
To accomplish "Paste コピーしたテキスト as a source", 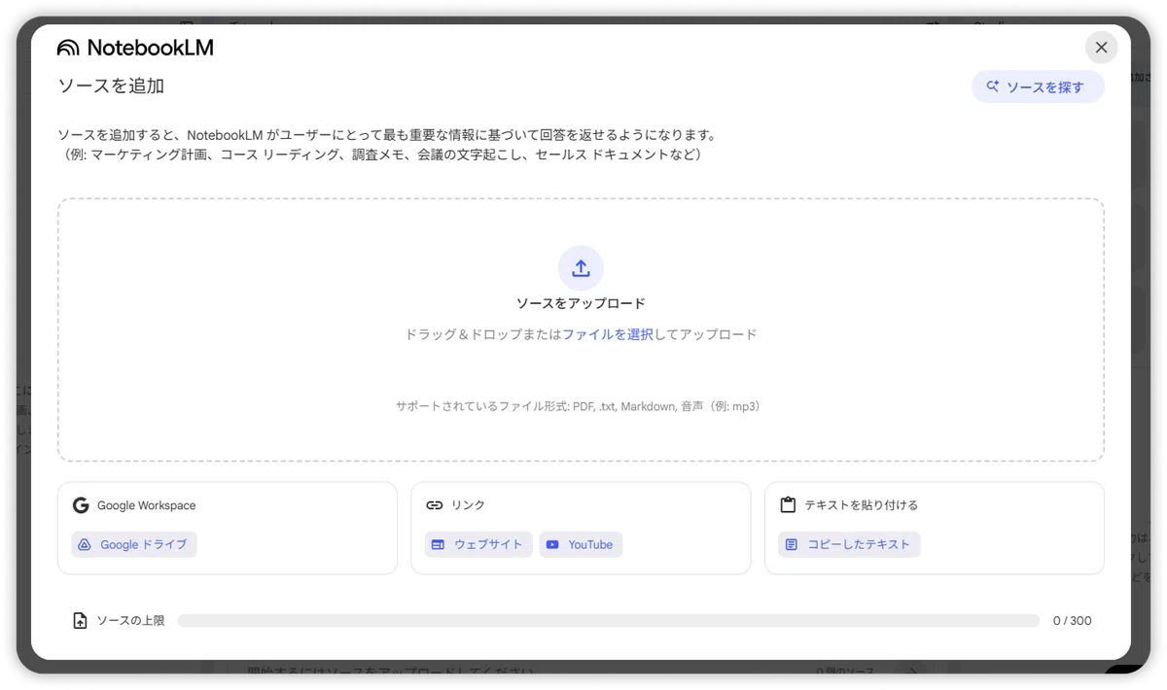I will coord(849,544).
